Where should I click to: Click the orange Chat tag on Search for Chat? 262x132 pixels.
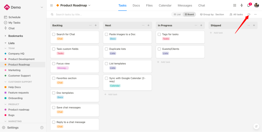(60, 39)
